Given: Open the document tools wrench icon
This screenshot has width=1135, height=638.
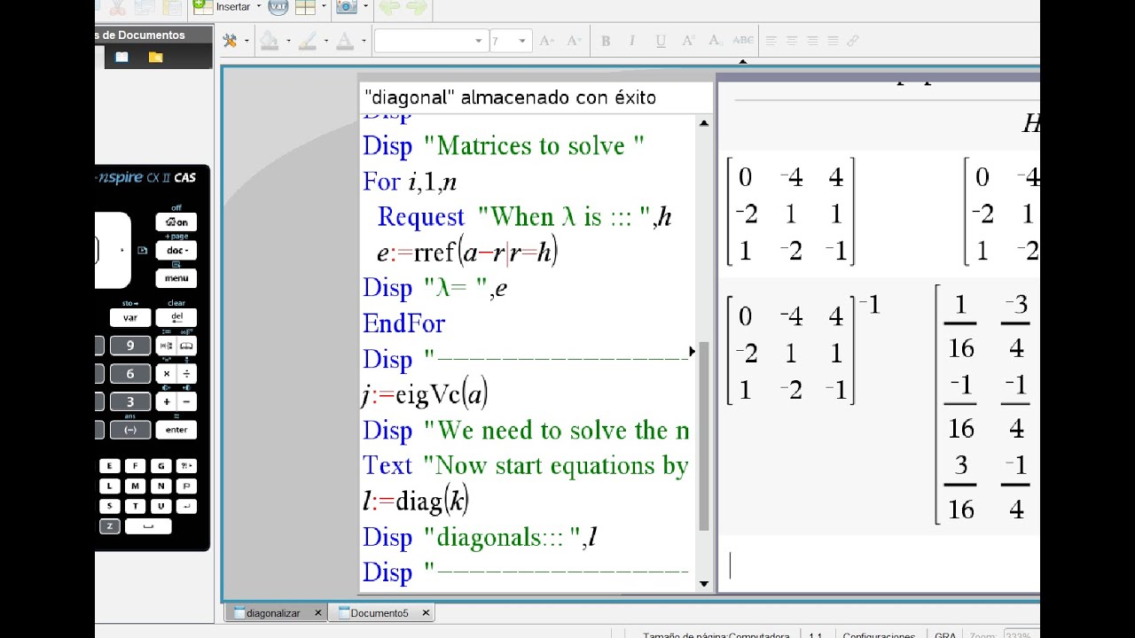Looking at the screenshot, I should pyautogui.click(x=230, y=41).
